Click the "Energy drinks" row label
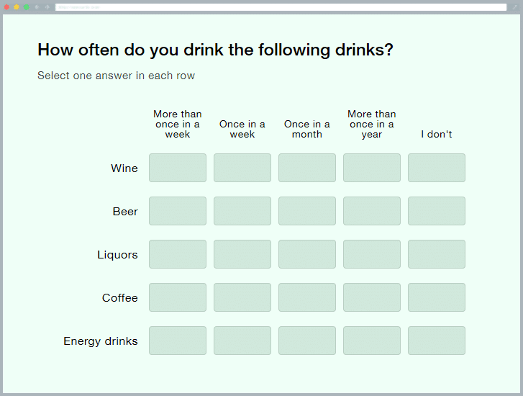The width and height of the screenshot is (523, 396). [x=101, y=341]
